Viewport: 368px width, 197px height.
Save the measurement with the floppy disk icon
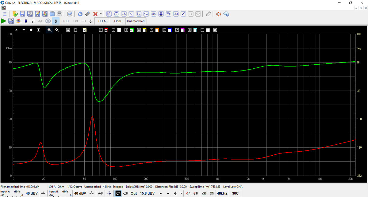coord(22,14)
